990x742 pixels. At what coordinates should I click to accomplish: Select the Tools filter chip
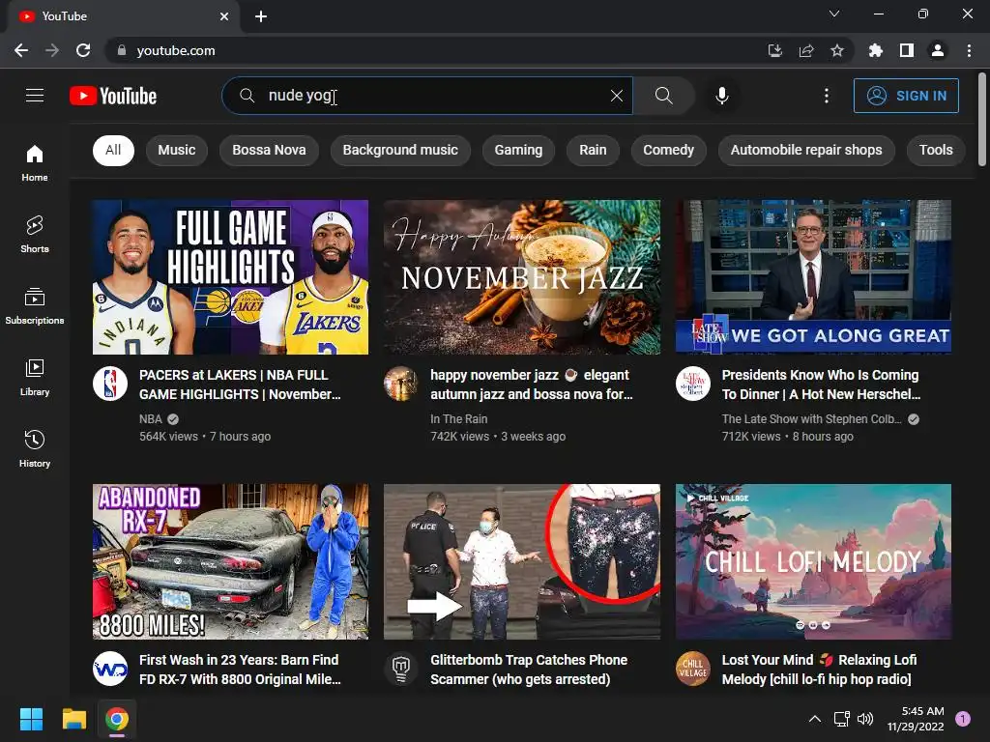point(936,150)
